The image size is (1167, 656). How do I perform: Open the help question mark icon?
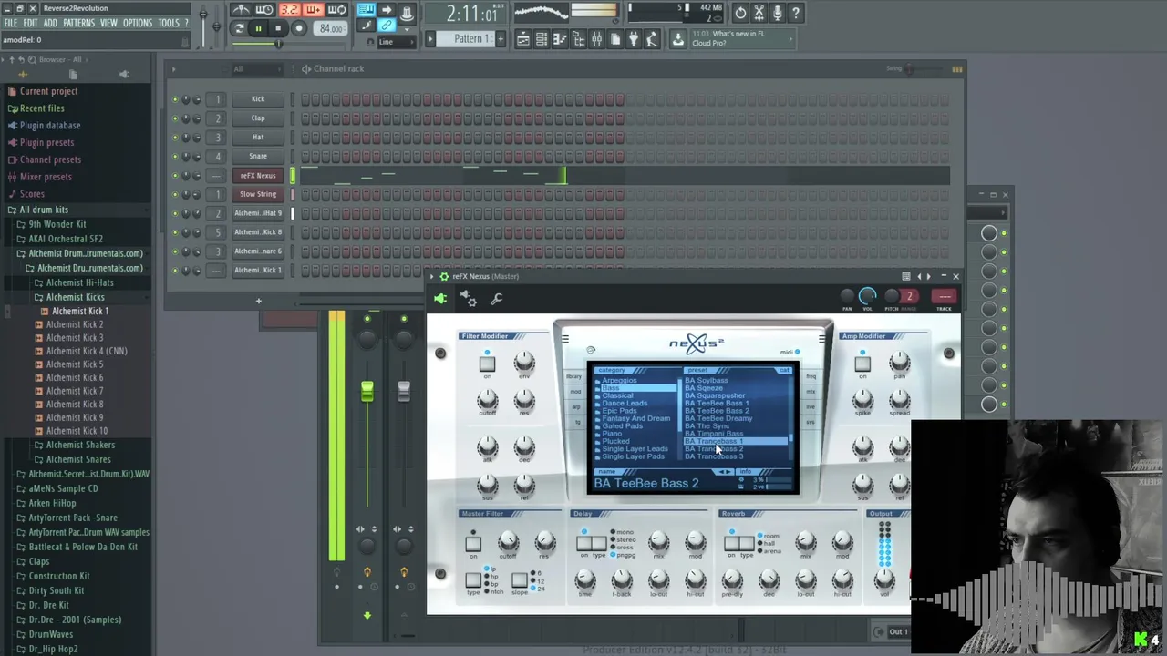click(795, 13)
